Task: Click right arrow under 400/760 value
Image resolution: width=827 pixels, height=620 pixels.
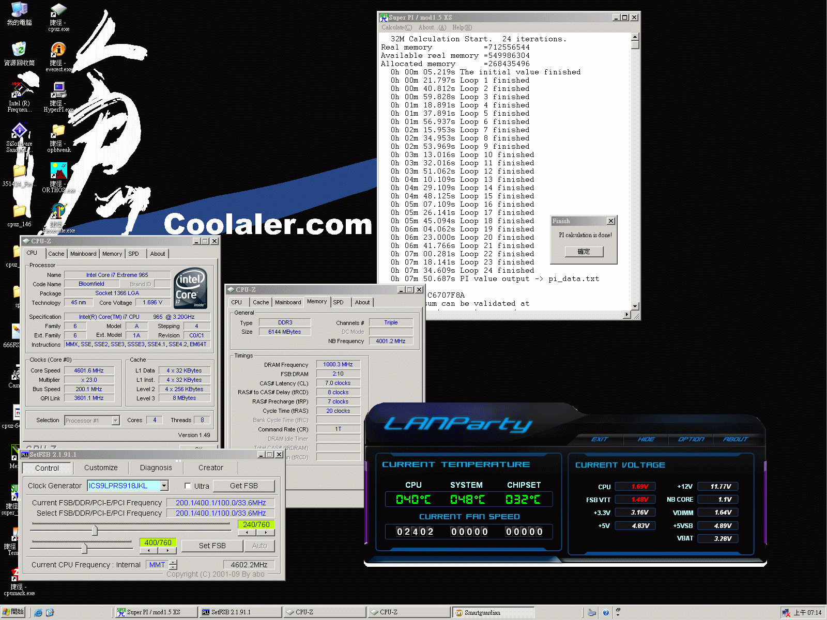Action: (x=167, y=550)
